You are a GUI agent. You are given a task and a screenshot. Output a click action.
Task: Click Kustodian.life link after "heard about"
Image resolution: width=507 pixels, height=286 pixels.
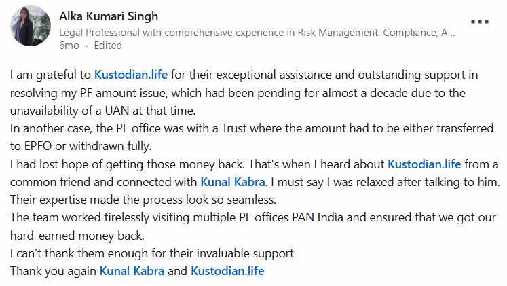[424, 164]
